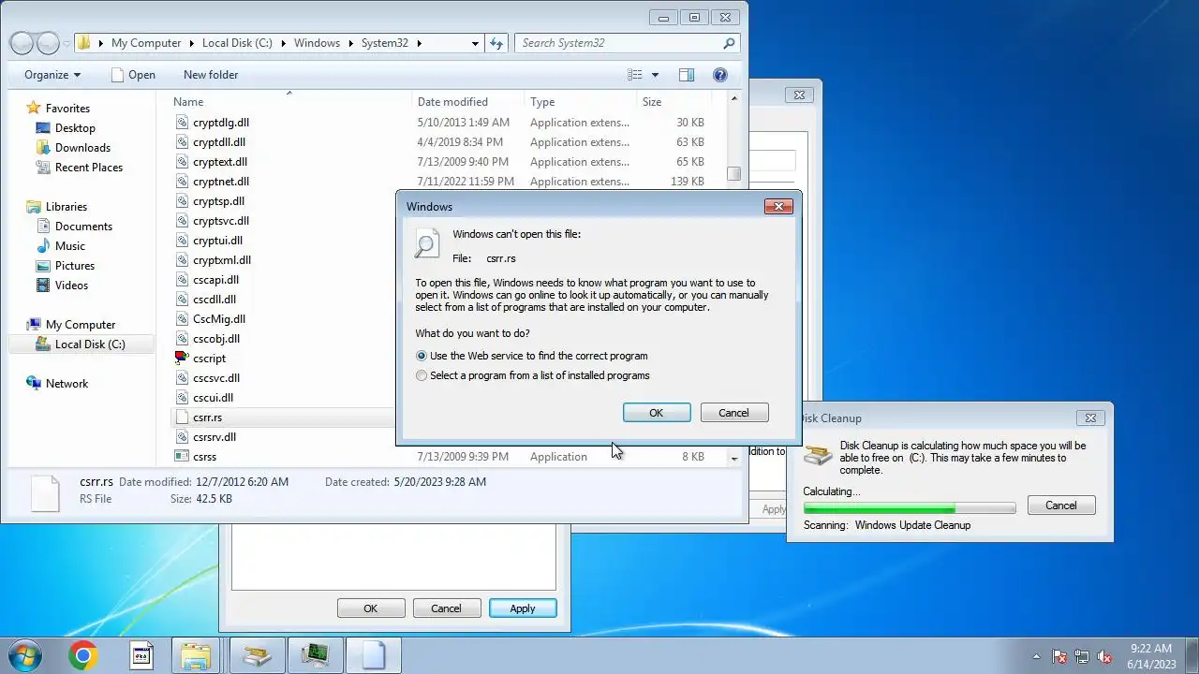Select Libraries in navigation pane
The width and height of the screenshot is (1199, 674).
(x=66, y=207)
